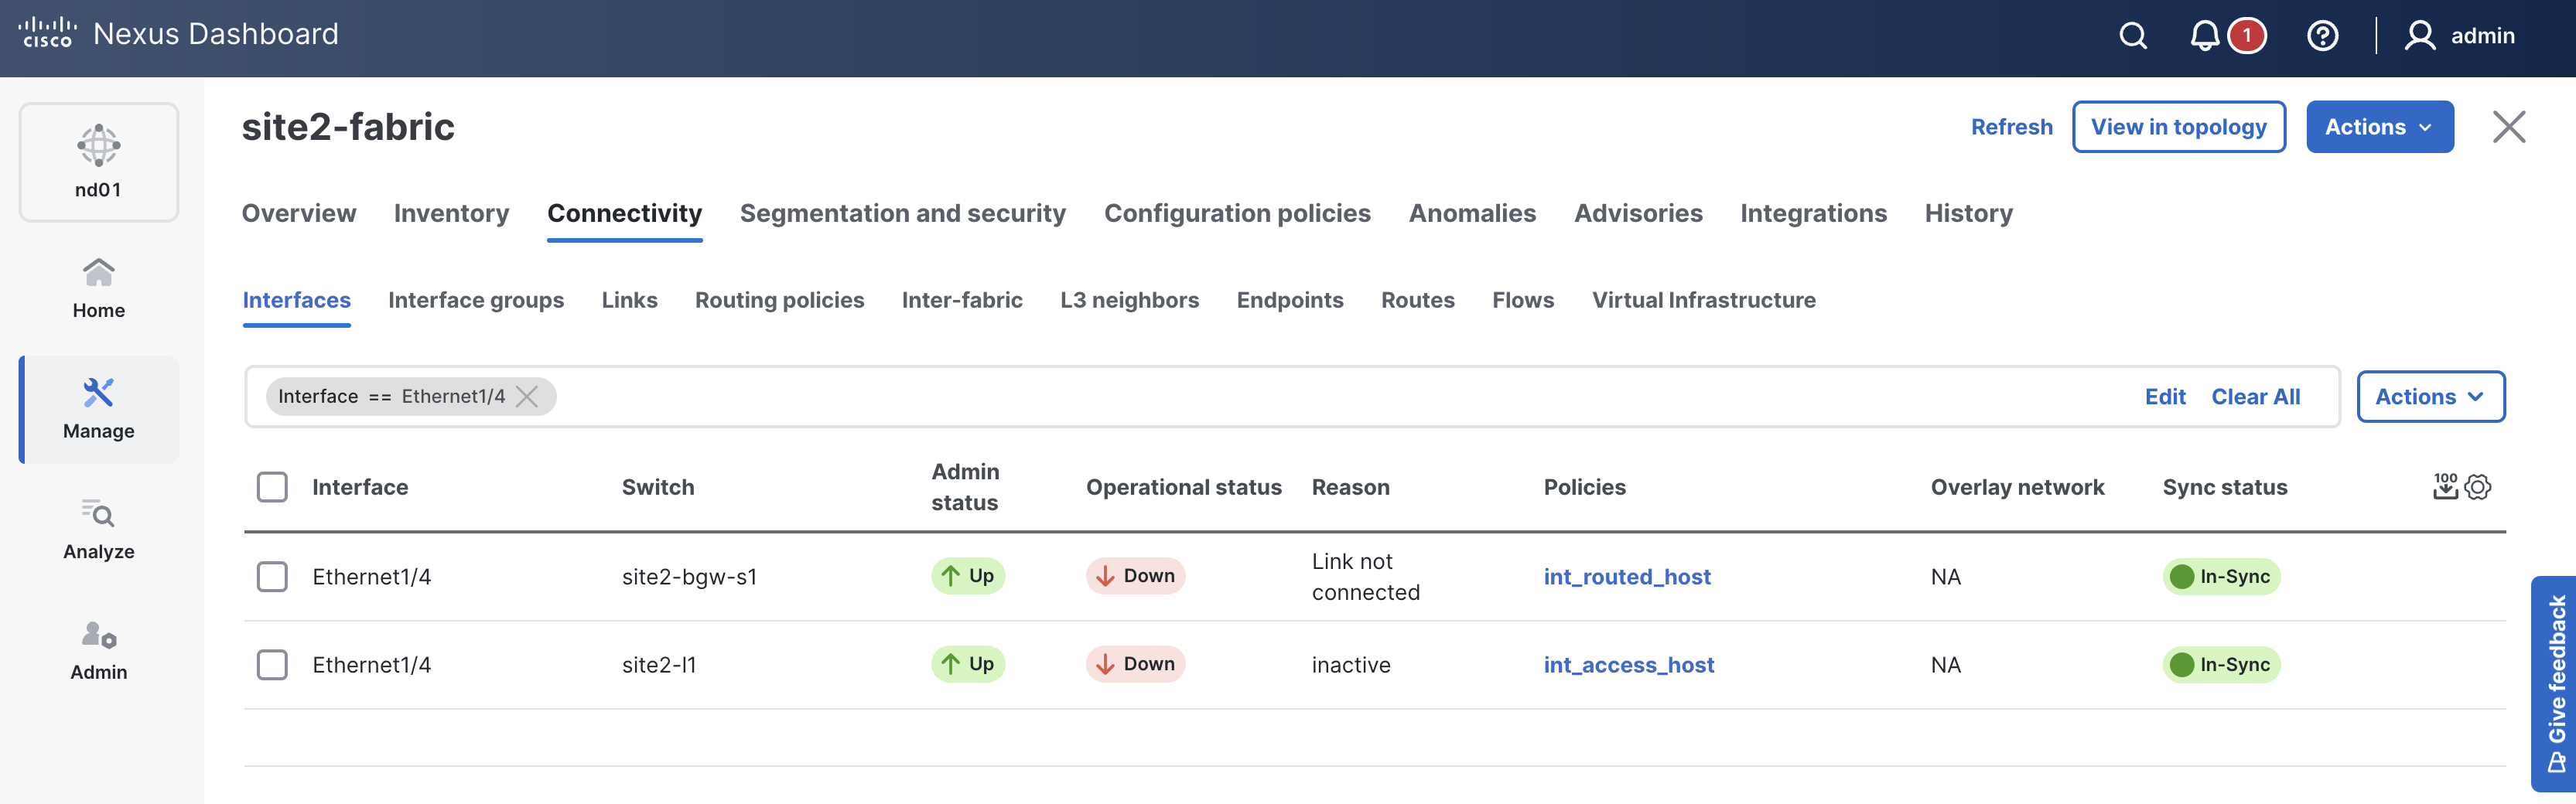Switch to the Links sub-tab
The width and height of the screenshot is (2576, 804).
pos(629,300)
